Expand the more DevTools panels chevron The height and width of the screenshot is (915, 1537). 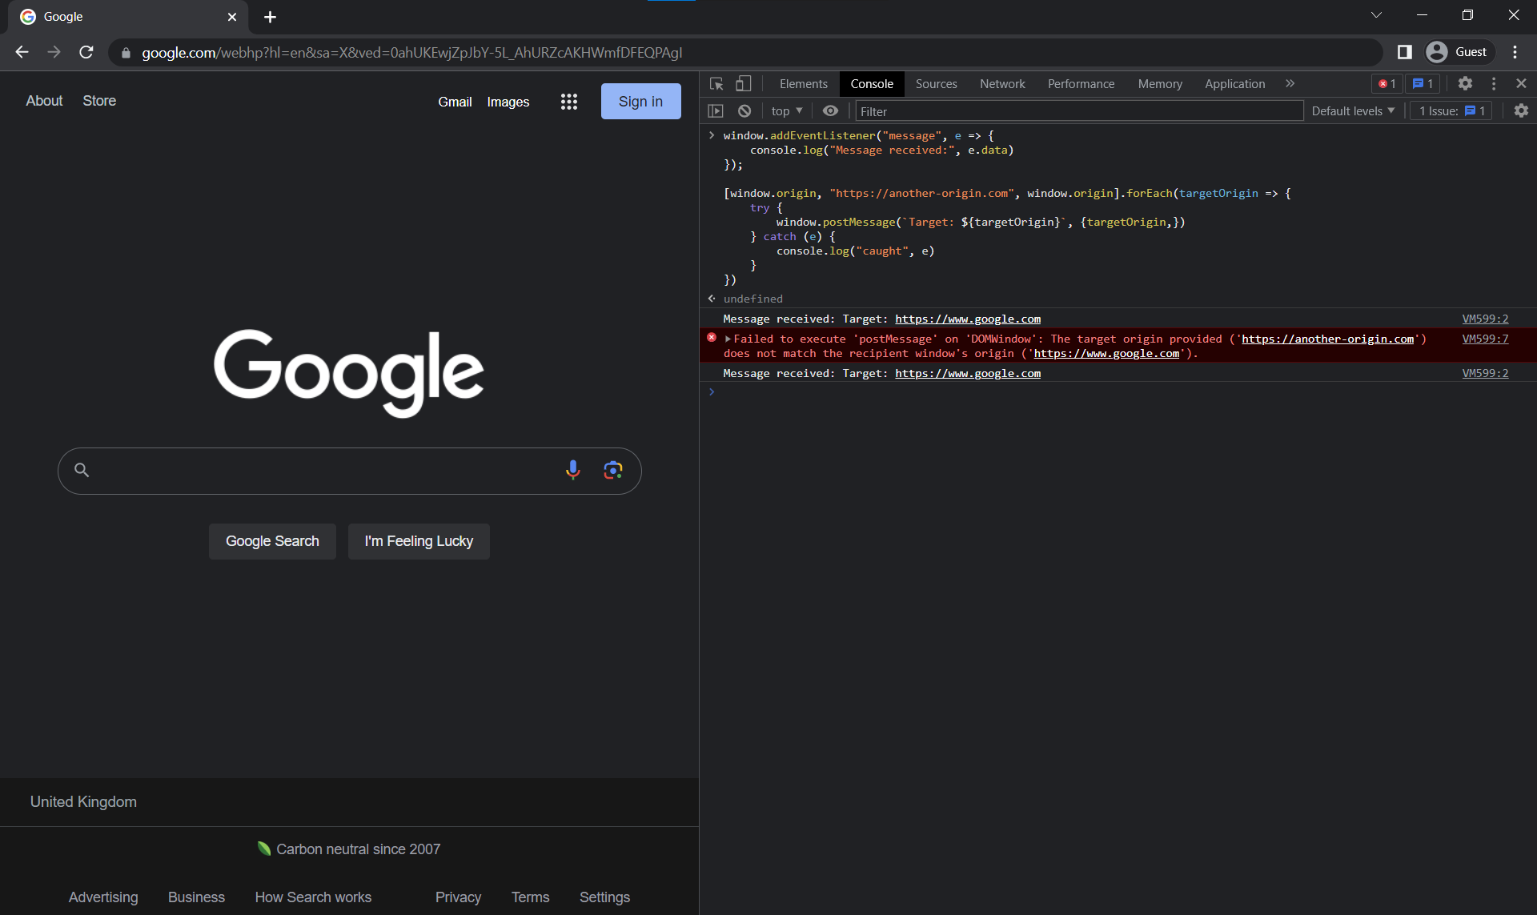pos(1290,83)
